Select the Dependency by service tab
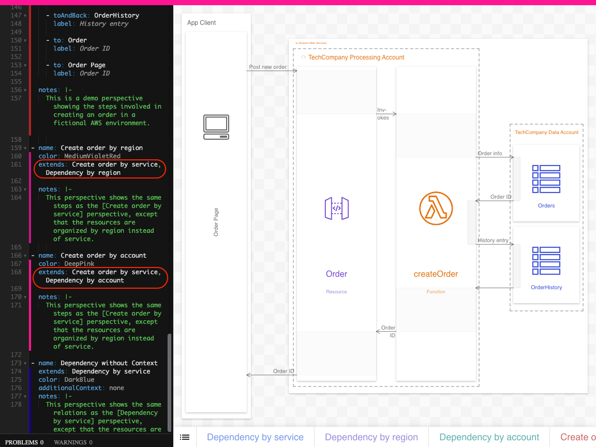 255,437
